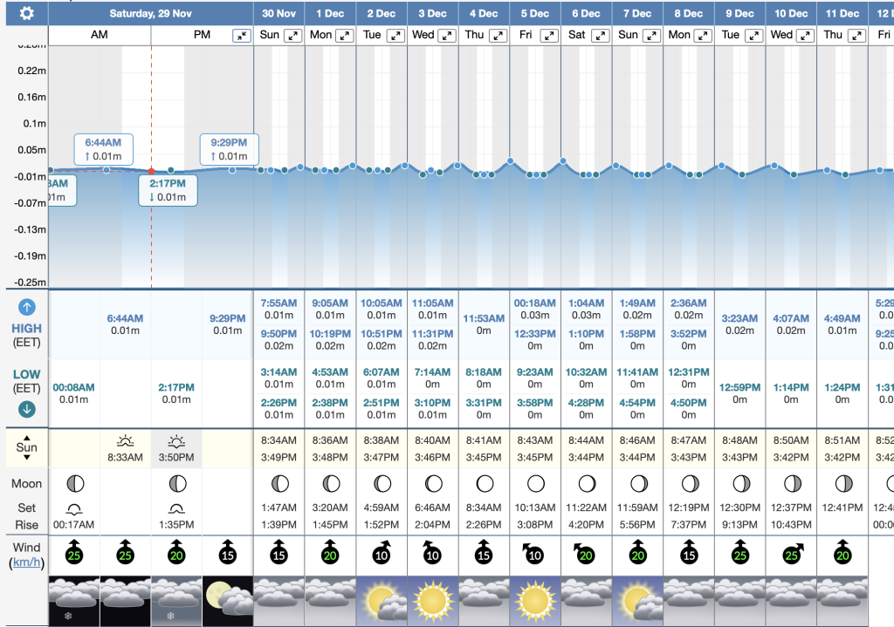Click the 3 Dec sunny weather icon
Viewport: 894px width, 627px height.
[432, 600]
